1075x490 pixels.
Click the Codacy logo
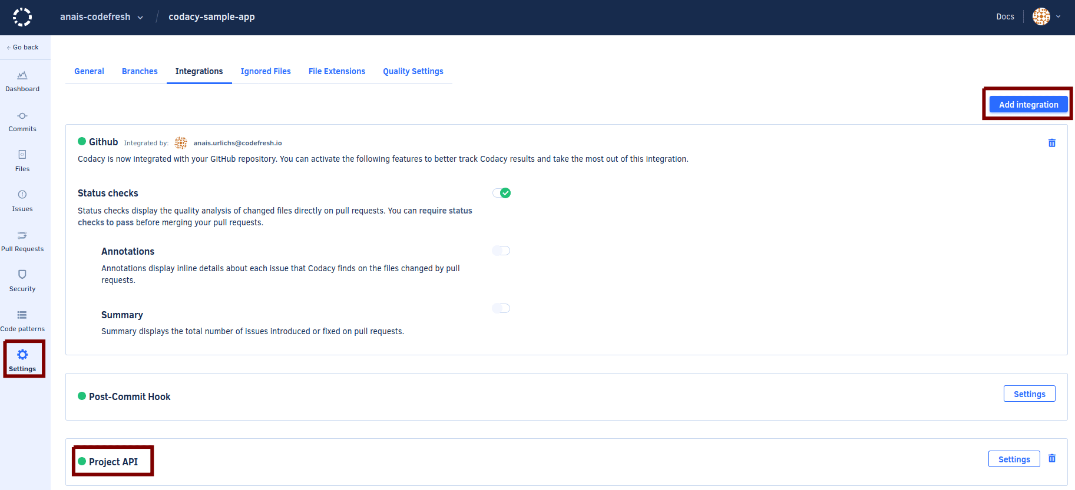tap(22, 17)
